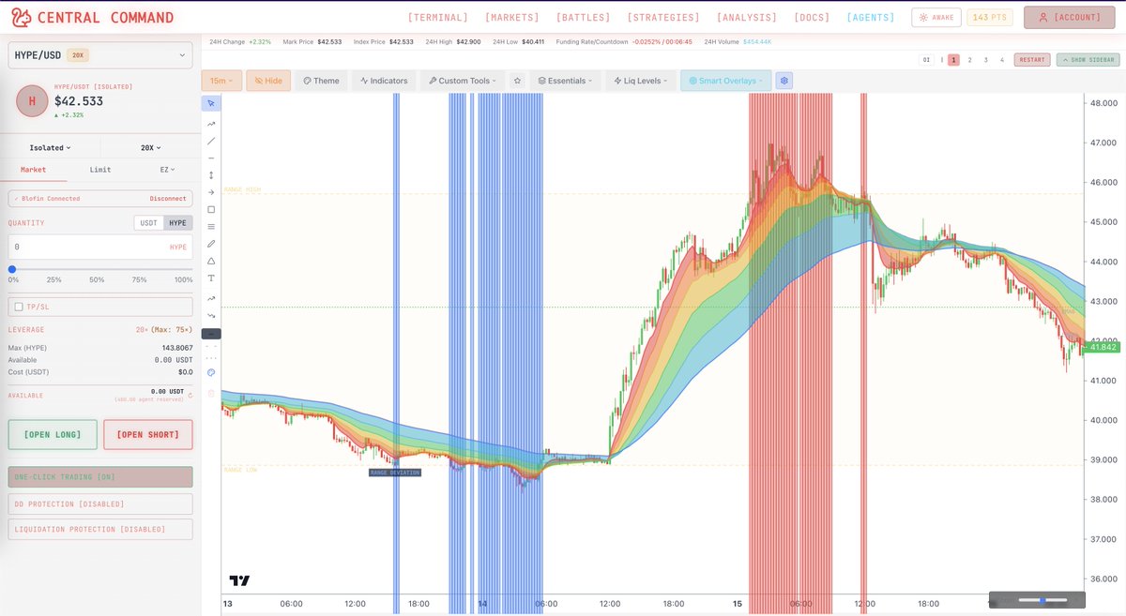
Task: Select the text annotation tool
Action: (x=211, y=278)
